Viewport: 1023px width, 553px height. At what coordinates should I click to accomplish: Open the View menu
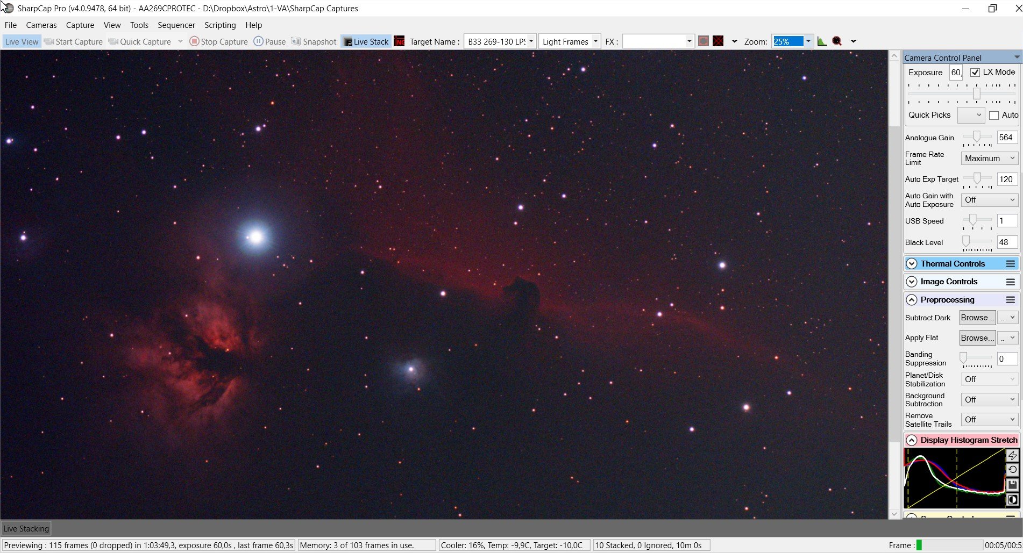point(112,25)
